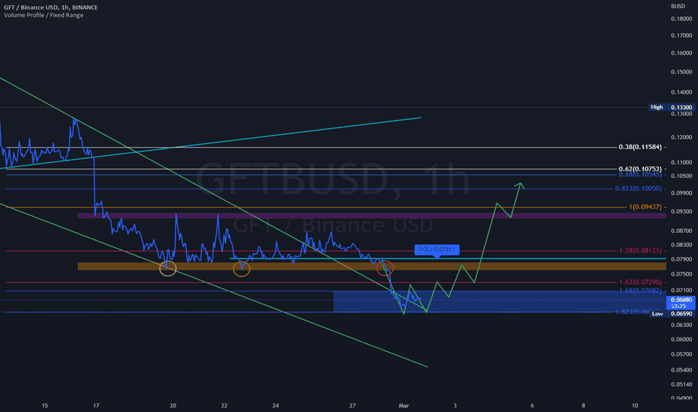Select the blue demand zone rectangle

tap(500, 302)
